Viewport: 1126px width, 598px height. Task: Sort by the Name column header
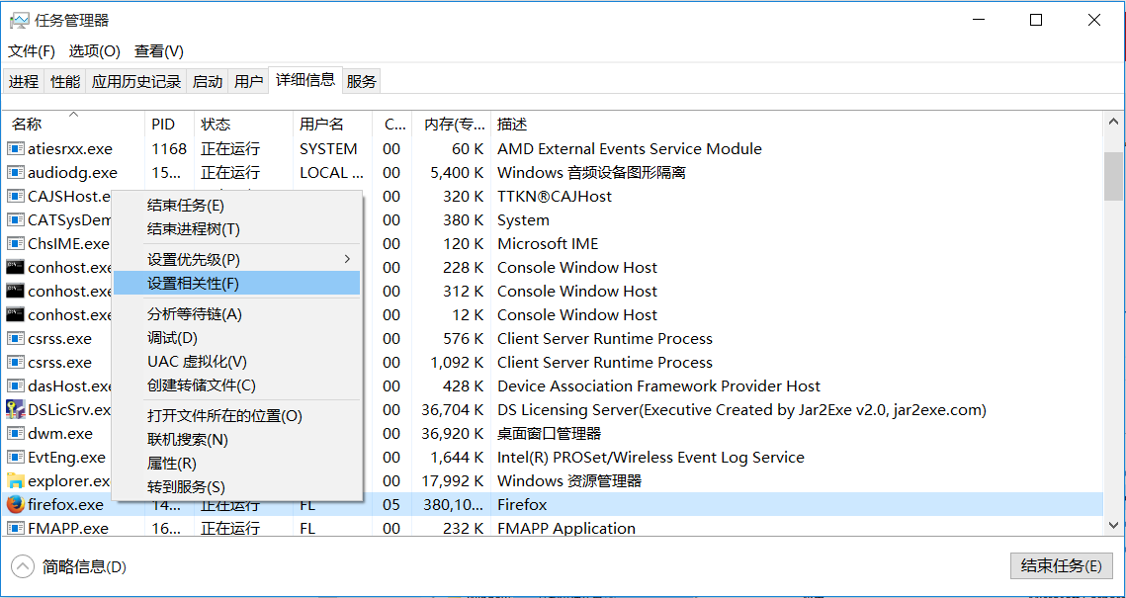point(28,125)
